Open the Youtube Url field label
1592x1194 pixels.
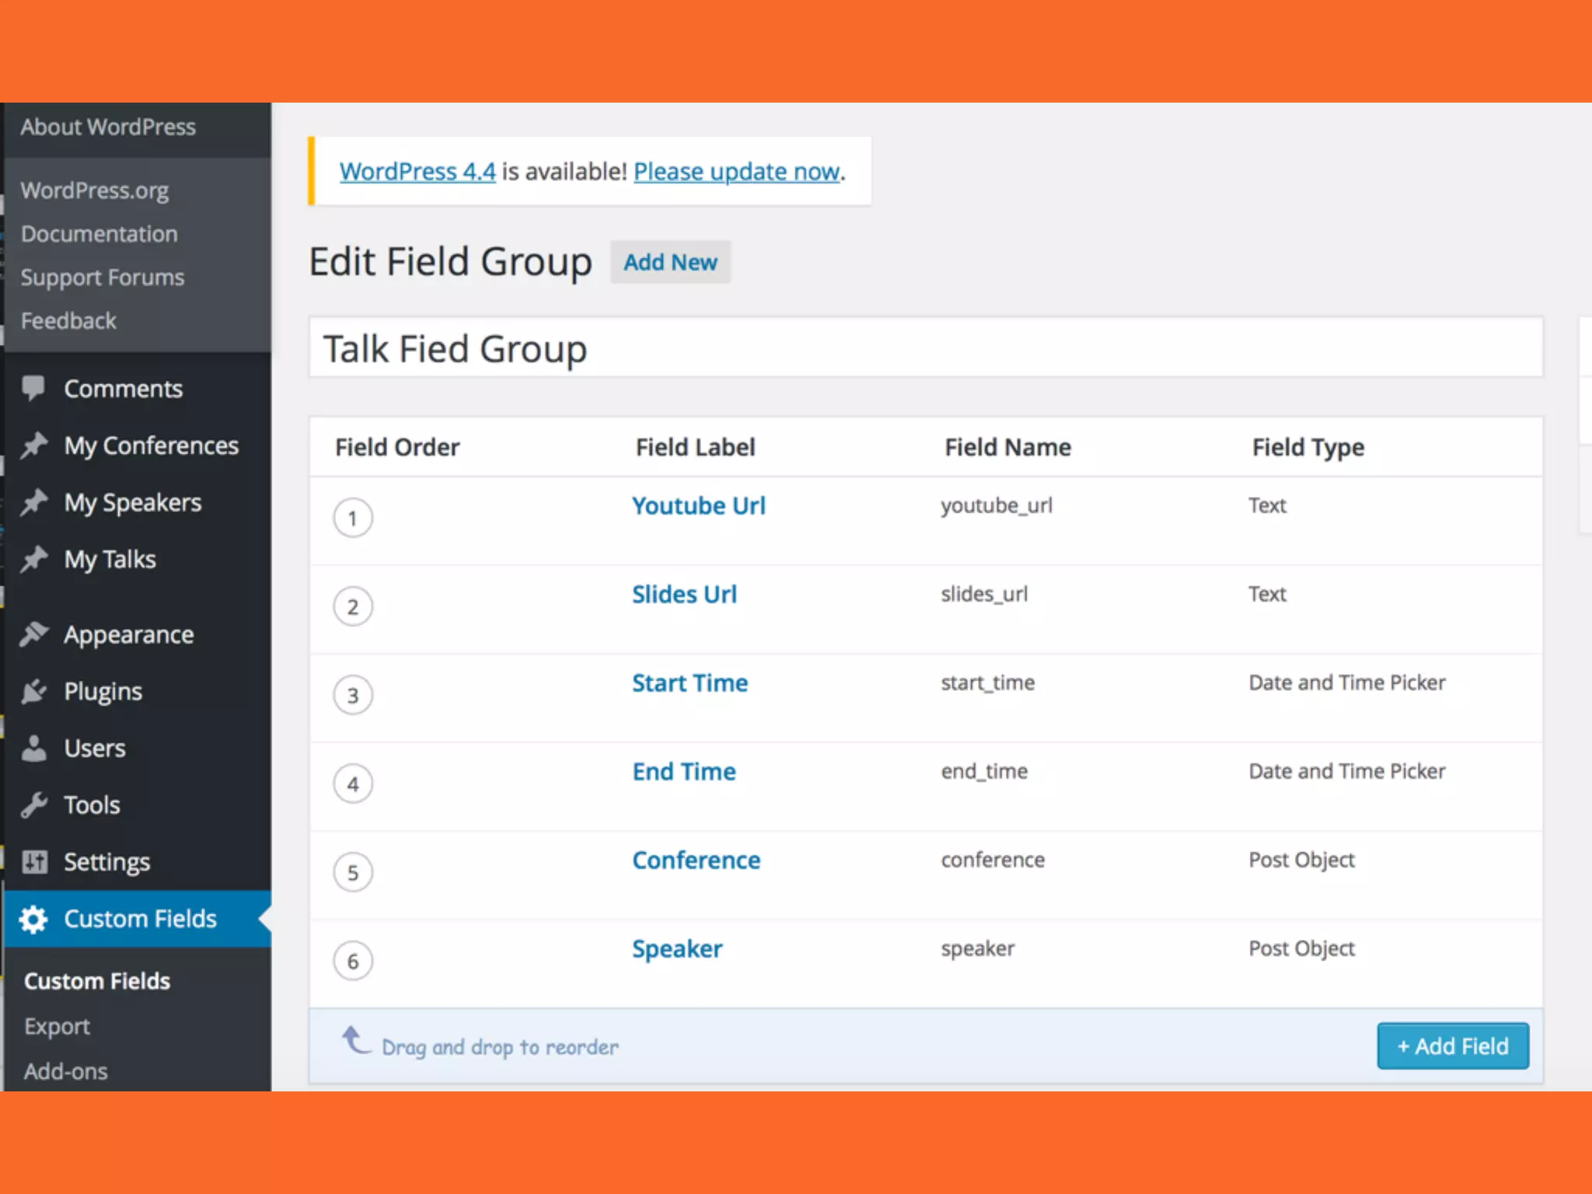(x=698, y=506)
